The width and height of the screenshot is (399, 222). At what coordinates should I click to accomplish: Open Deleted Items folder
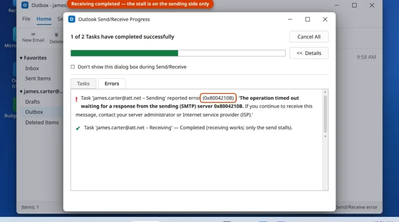coord(42,122)
